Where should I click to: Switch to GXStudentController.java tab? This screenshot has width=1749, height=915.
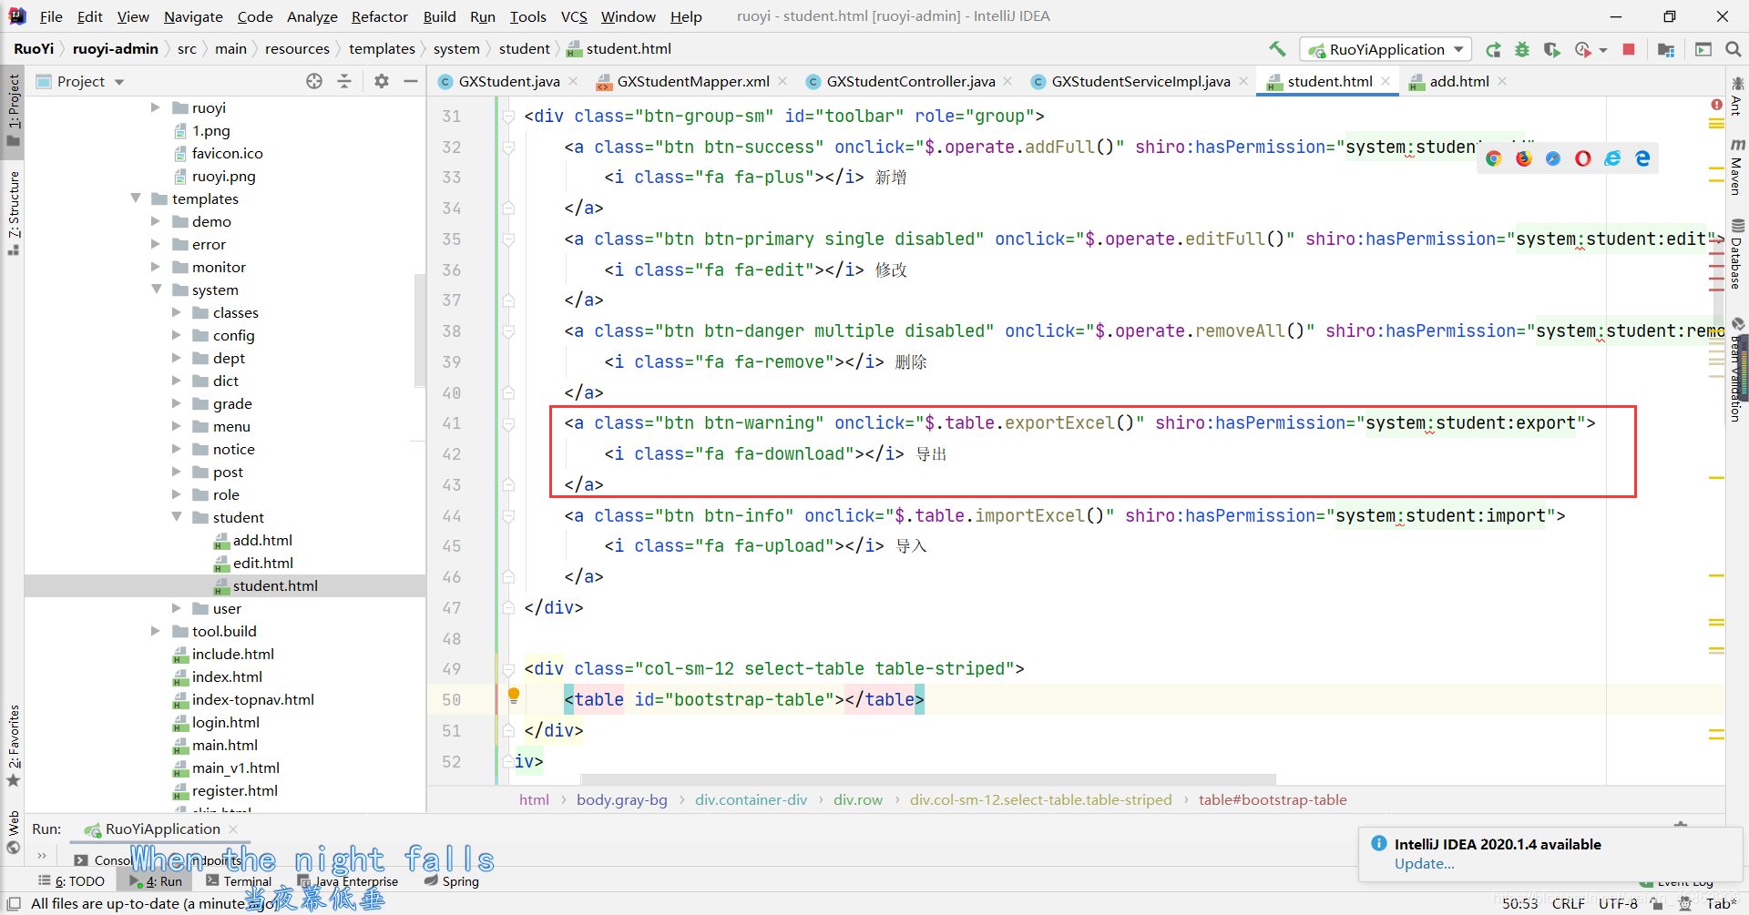point(910,81)
